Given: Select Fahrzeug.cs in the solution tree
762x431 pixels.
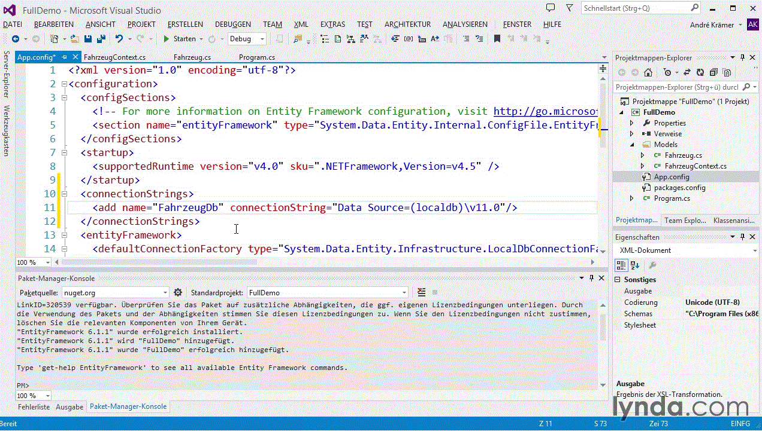Looking at the screenshot, I should [683, 155].
